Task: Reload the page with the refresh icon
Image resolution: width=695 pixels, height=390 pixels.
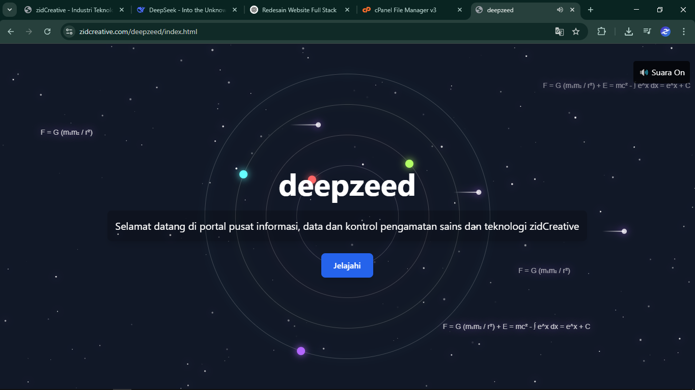Action: 47,32
